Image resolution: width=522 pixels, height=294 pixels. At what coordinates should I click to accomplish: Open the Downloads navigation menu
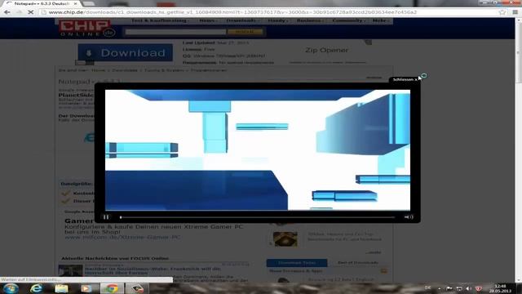[x=242, y=20]
